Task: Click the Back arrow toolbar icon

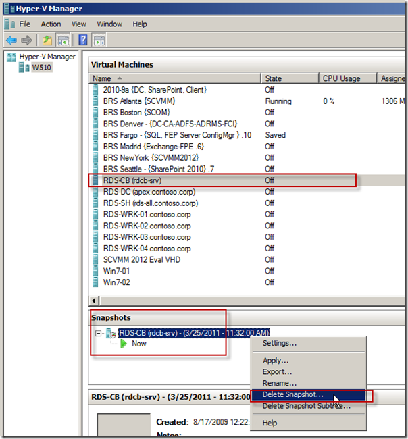Action: pos(11,41)
